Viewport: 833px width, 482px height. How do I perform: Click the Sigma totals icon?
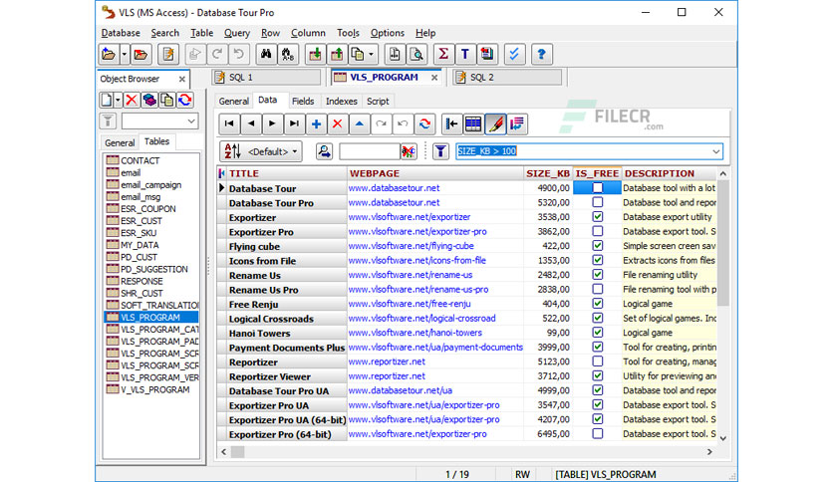(443, 54)
